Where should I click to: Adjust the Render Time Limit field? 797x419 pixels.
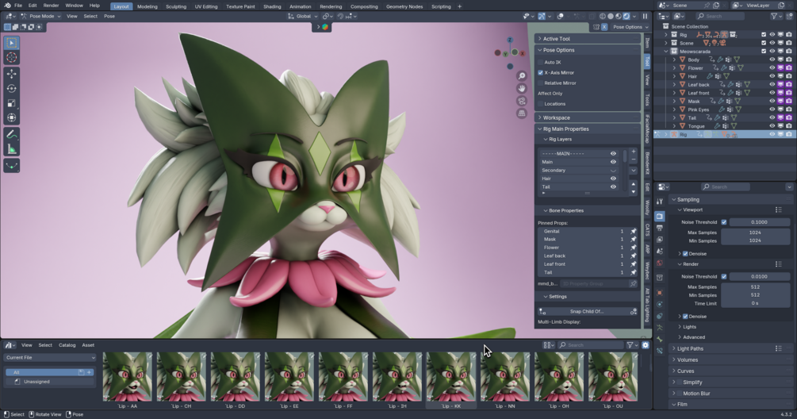755,304
